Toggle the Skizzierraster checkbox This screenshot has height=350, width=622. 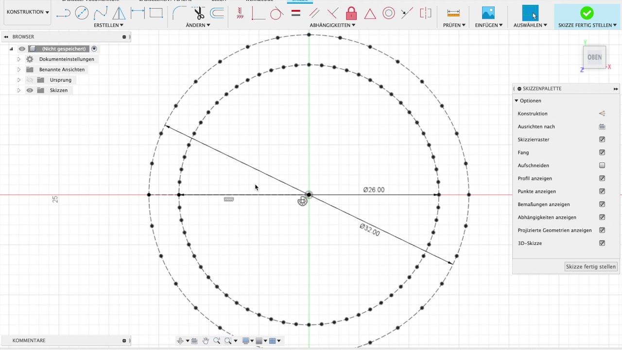point(602,140)
